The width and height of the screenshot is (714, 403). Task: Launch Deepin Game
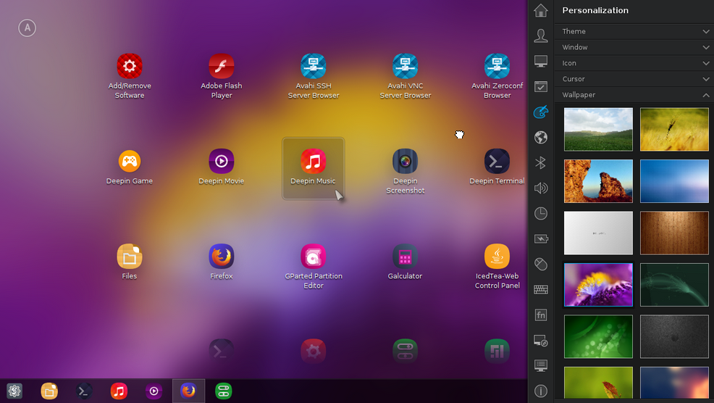pyautogui.click(x=130, y=167)
